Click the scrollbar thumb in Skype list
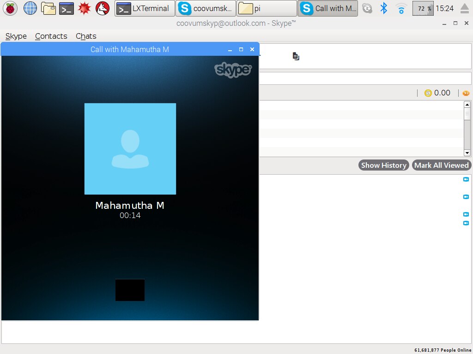This screenshot has width=473, height=354. click(x=467, y=114)
